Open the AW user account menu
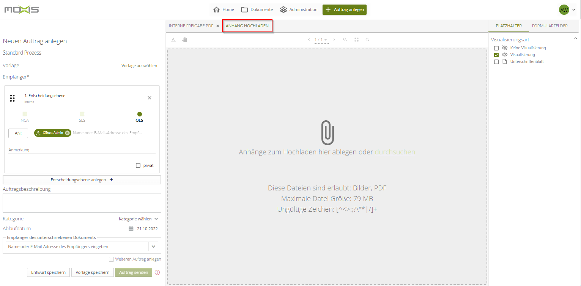The width and height of the screenshot is (581, 286). pyautogui.click(x=567, y=10)
